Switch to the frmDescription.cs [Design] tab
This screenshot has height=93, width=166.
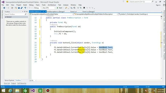click(56, 12)
